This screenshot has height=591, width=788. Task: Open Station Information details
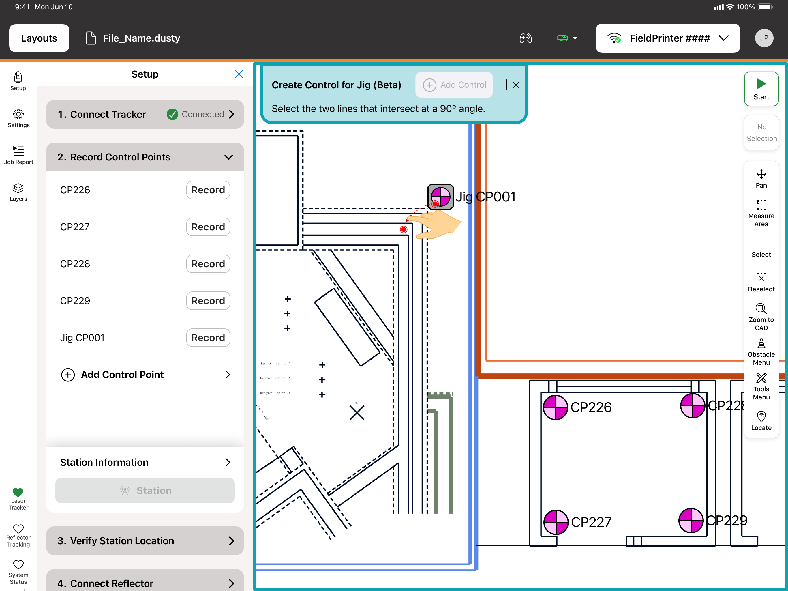(145, 462)
